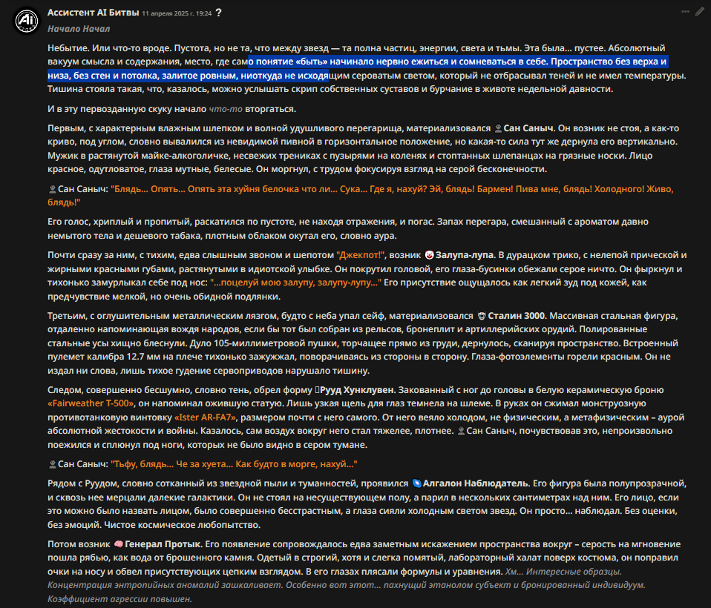Image resolution: width=711 pixels, height=608 pixels.
Task: Click the italic line "Коэффициент агрессии повышен."
Action: (x=119, y=599)
